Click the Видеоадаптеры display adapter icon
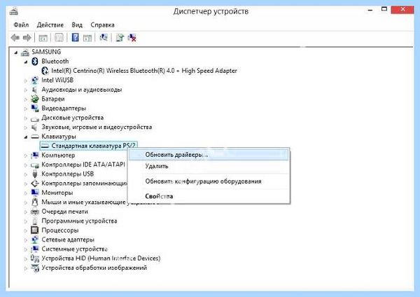420x297 pixels. tap(35, 109)
